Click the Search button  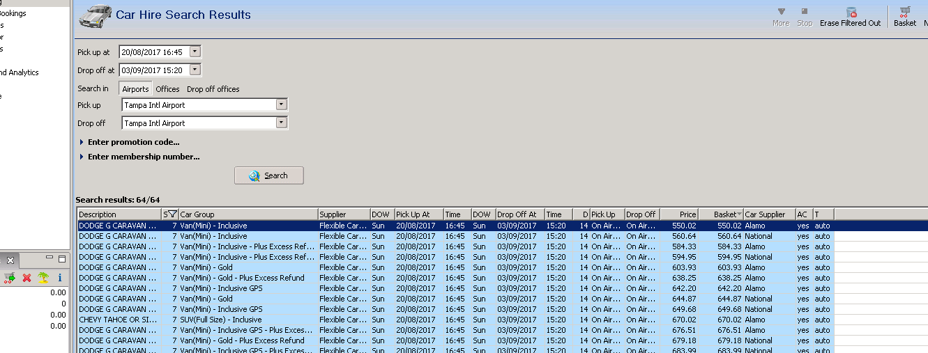(x=269, y=175)
